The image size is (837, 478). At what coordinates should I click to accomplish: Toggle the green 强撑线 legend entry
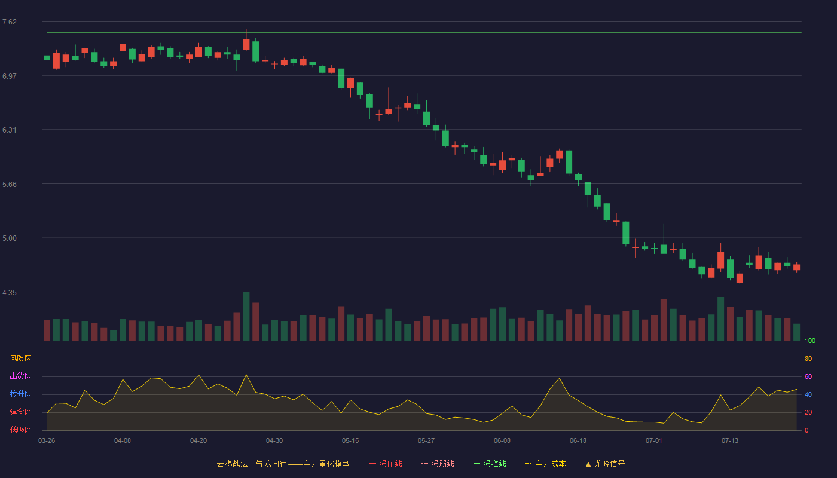point(490,464)
